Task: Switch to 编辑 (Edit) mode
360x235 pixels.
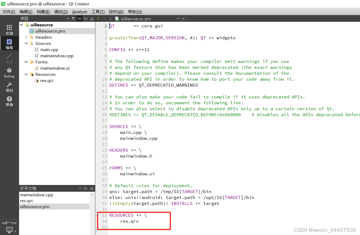Action: (9, 44)
